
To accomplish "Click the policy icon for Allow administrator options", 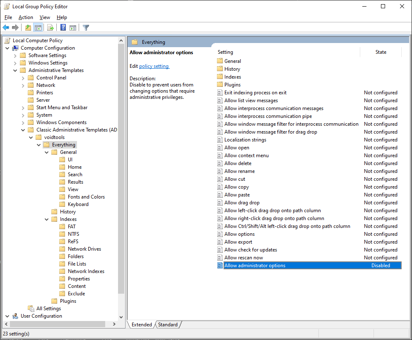I will [x=220, y=266].
